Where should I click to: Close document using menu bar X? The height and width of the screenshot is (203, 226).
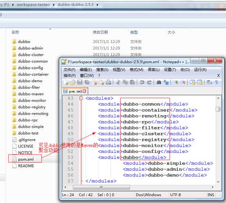(218, 75)
